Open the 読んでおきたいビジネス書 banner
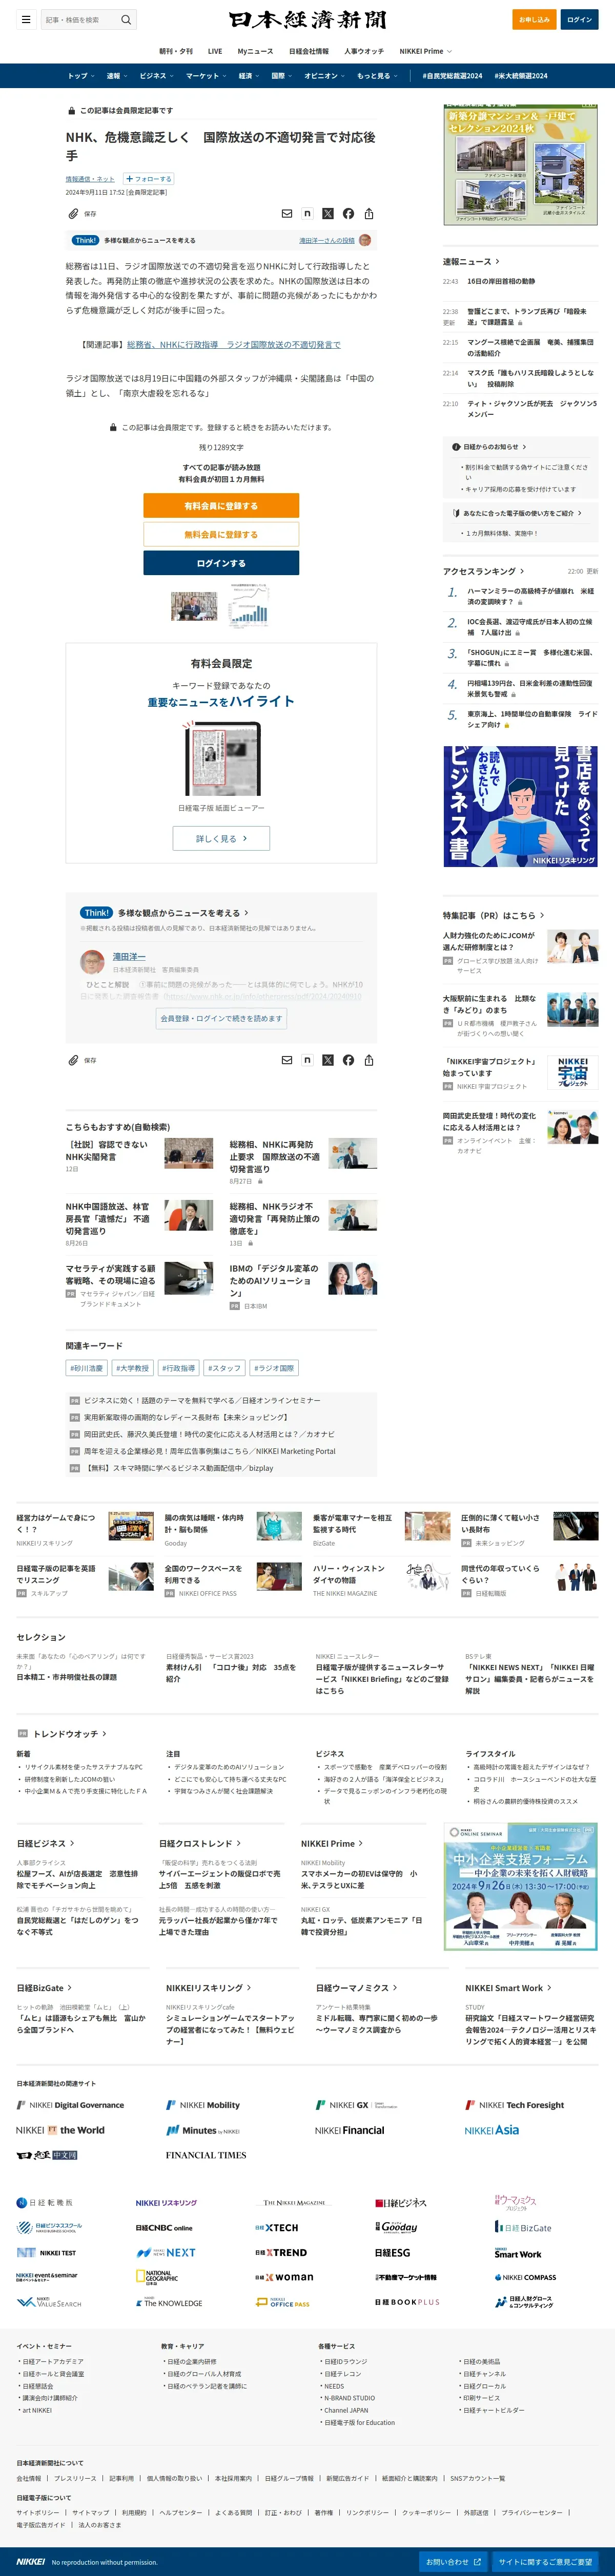This screenshot has width=615, height=2576. tap(521, 806)
